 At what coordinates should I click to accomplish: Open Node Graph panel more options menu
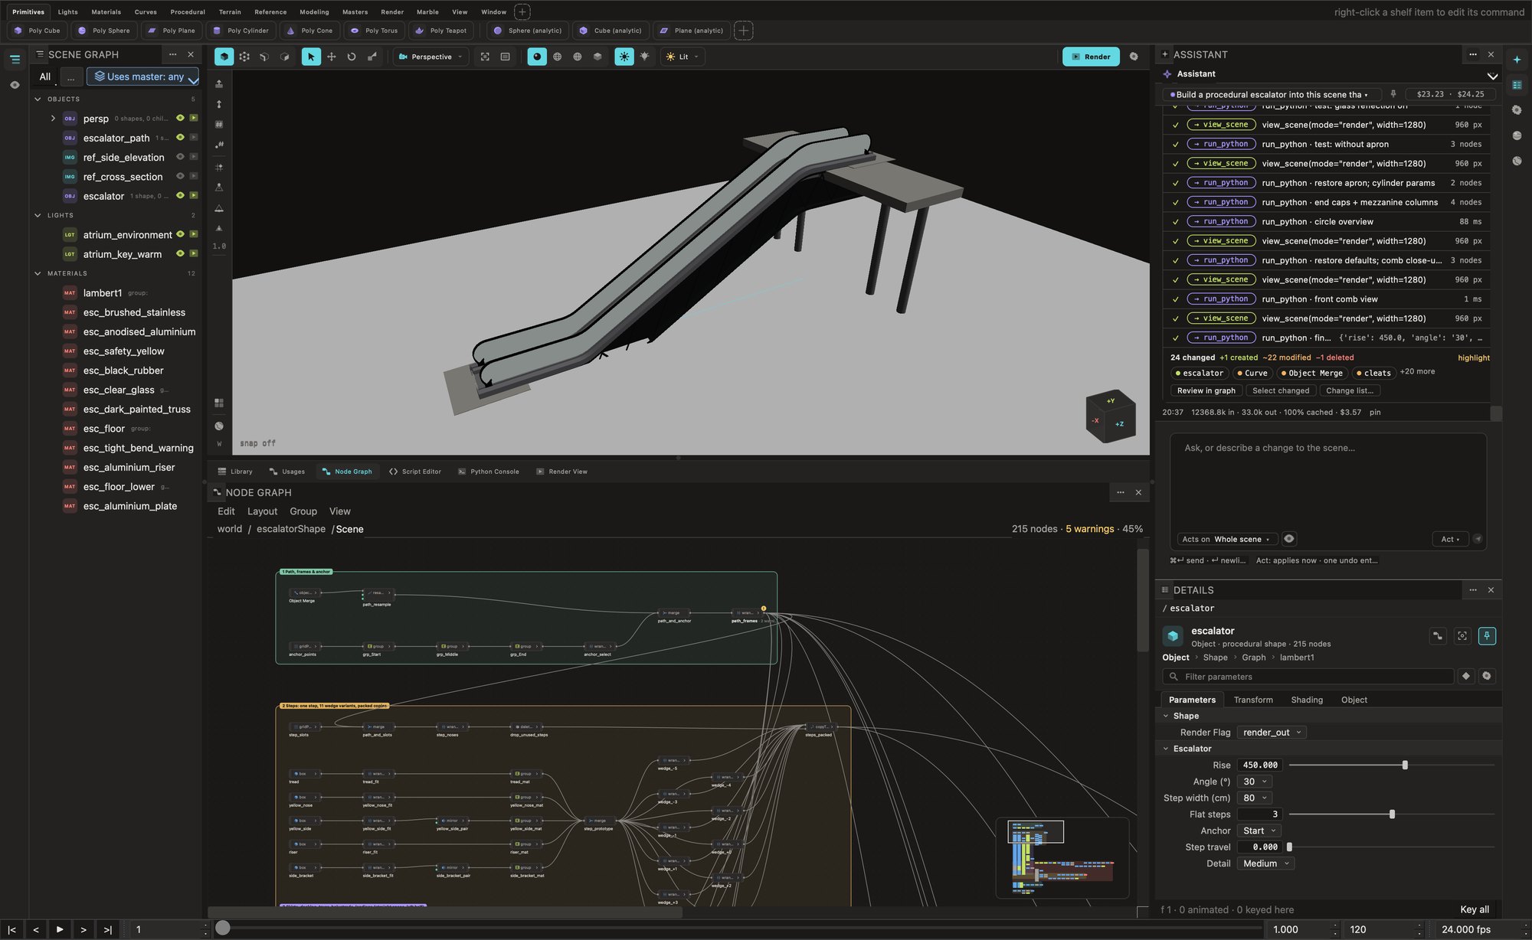[1121, 492]
